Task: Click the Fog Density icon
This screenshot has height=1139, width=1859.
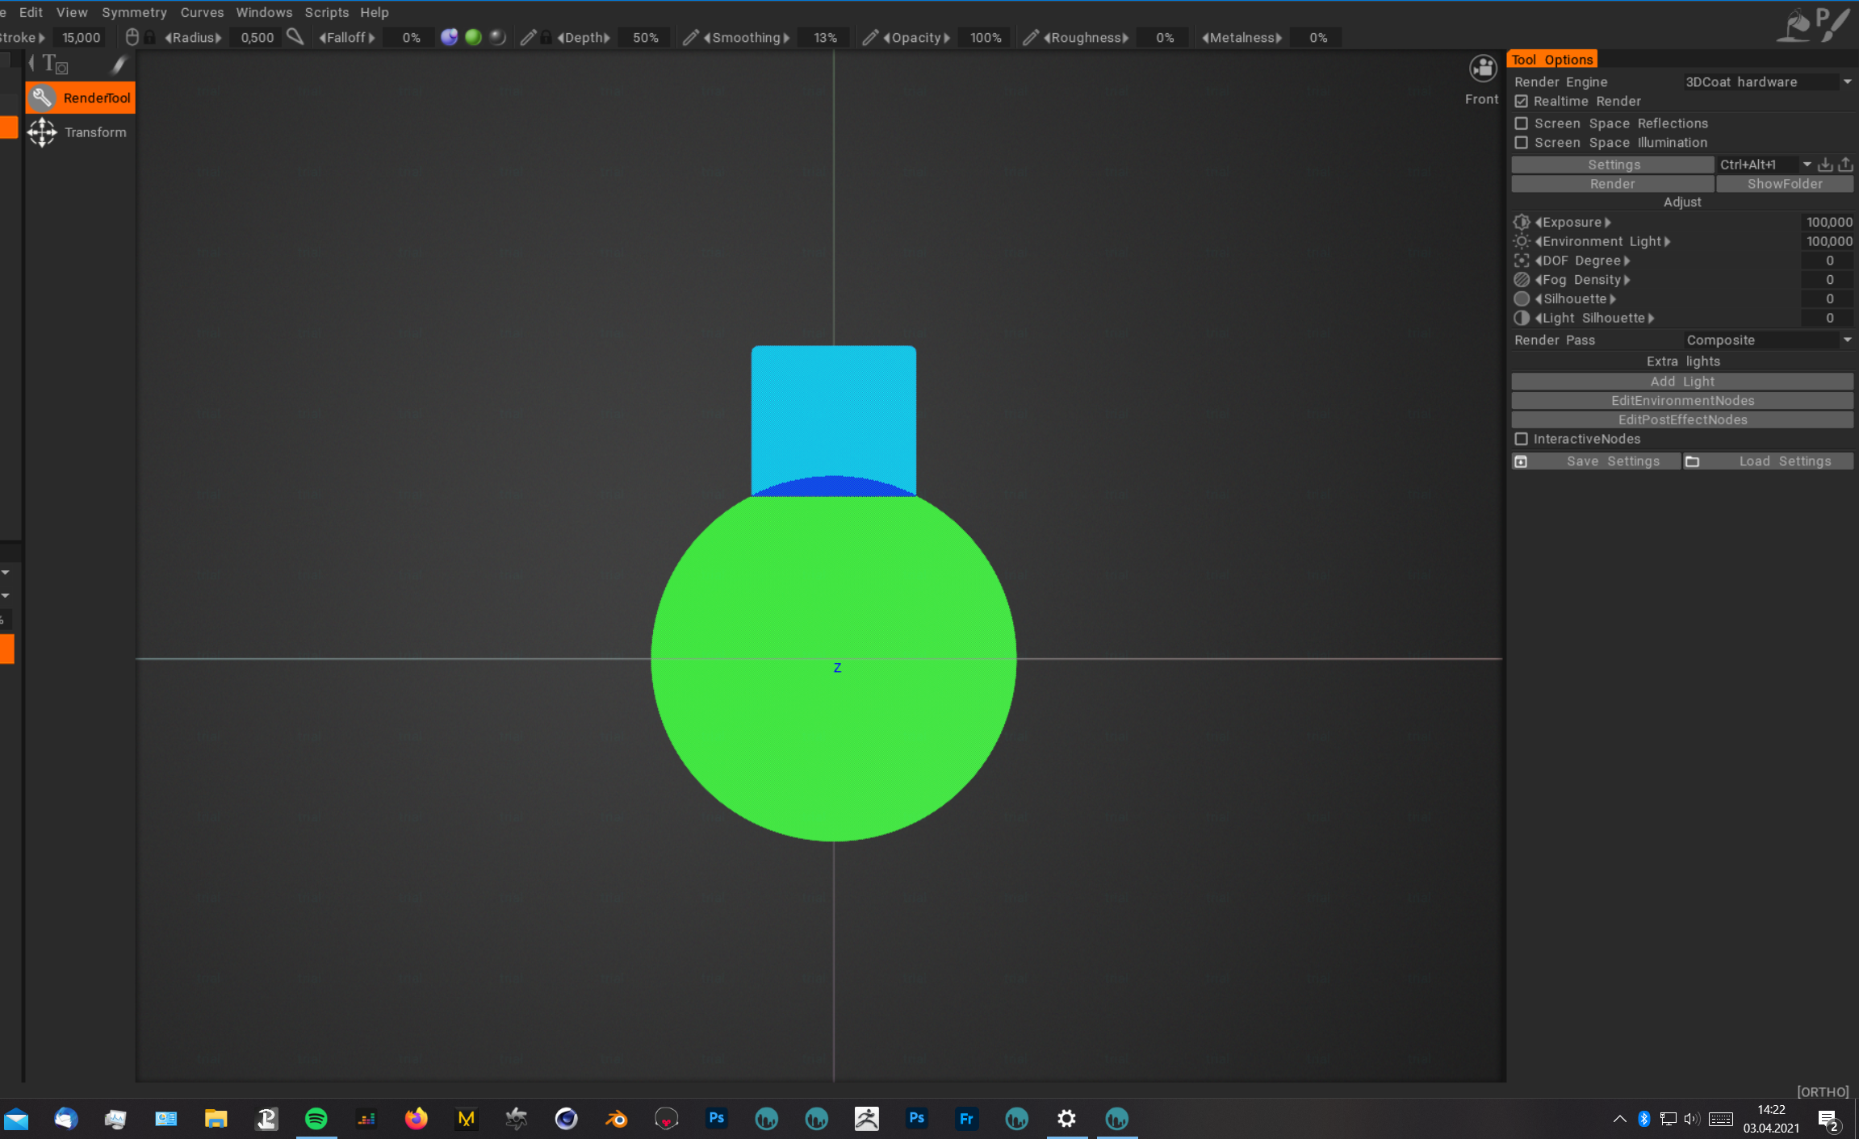Action: point(1522,280)
